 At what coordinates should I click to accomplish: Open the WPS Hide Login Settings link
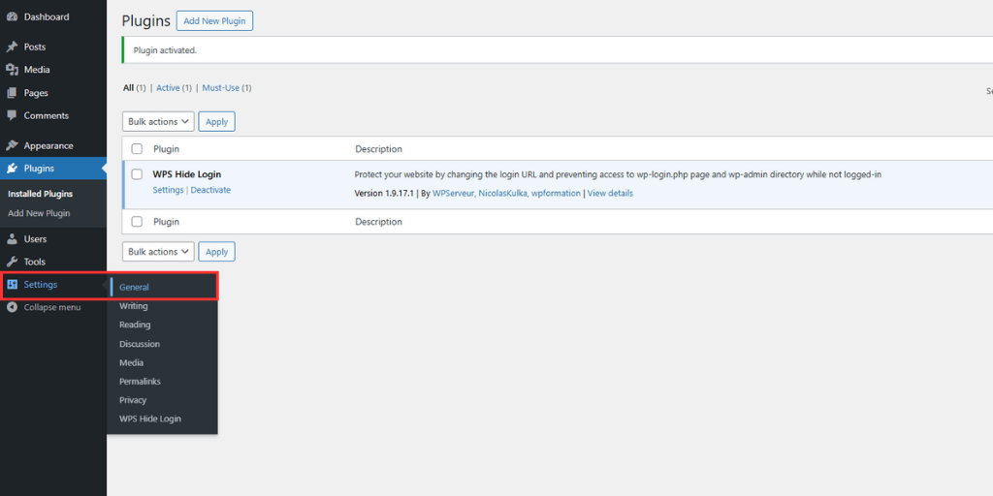[x=168, y=190]
